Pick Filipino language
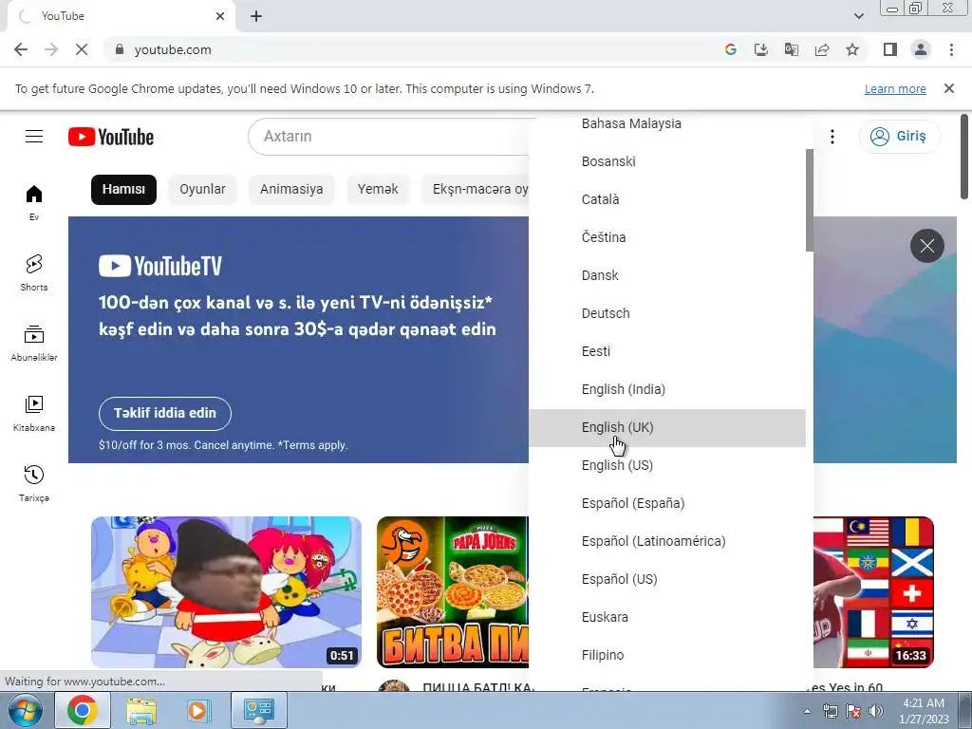Viewport: 972px width, 729px height. click(x=667, y=655)
